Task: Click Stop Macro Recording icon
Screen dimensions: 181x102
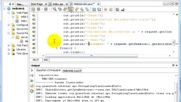Action: coord(111,9)
